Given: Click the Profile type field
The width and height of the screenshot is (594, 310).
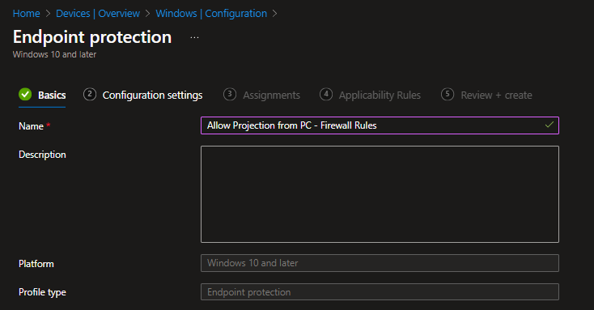Looking at the screenshot, I should tap(380, 292).
